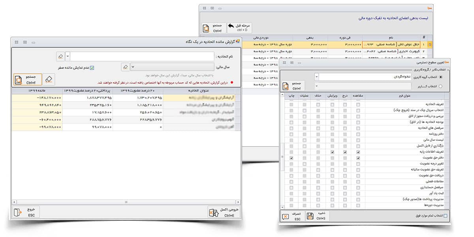Toggle the hide zero balance checkbox
Screen dimensions: 474x237
point(92,68)
